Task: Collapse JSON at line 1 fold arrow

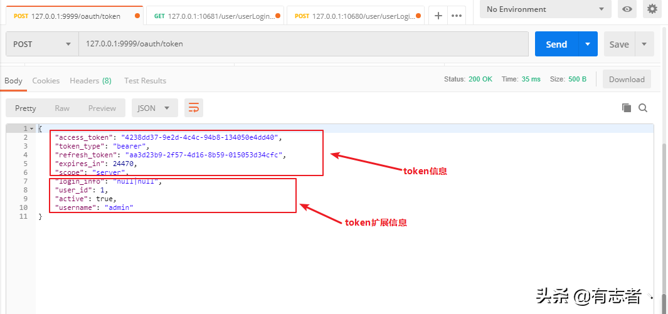Action: click(x=33, y=128)
